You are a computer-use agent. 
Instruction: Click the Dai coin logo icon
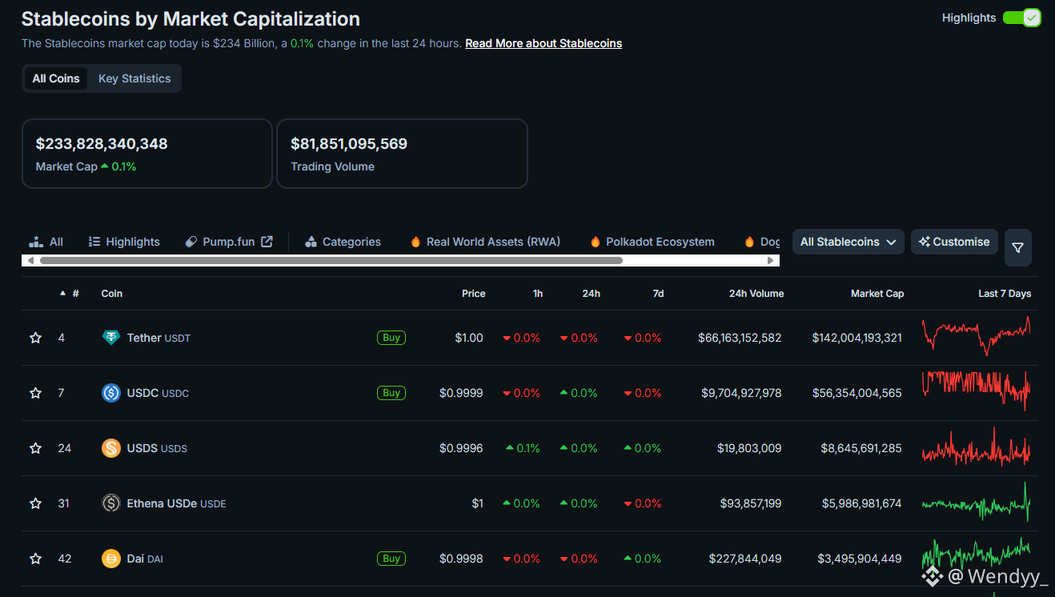[x=111, y=559]
